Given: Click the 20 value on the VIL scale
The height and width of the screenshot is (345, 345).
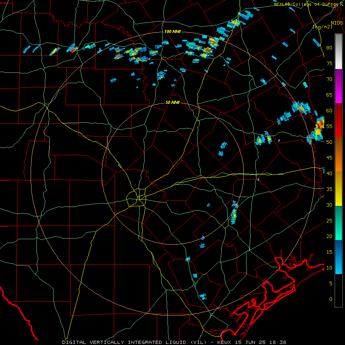Looking at the screenshot, I should tap(329, 236).
